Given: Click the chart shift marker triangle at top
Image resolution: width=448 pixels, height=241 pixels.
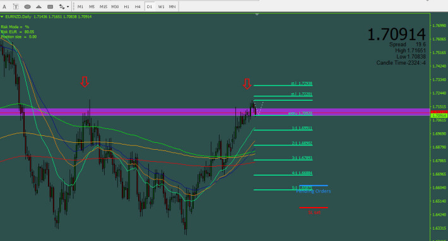Looking at the screenshot, I should pos(257,14).
